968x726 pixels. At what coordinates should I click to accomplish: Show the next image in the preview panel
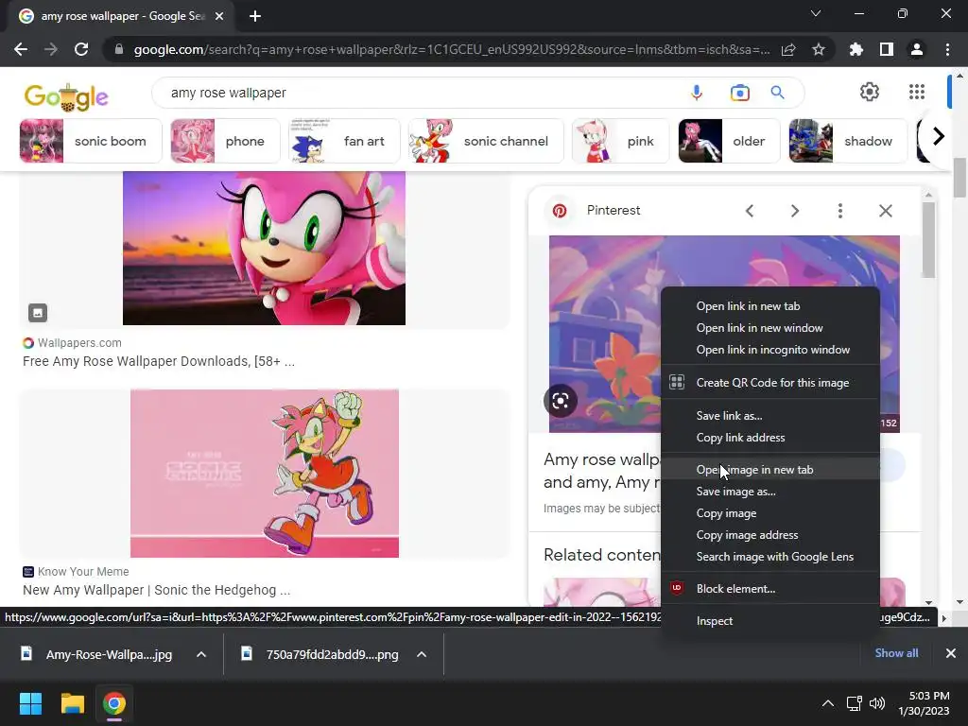[794, 211]
